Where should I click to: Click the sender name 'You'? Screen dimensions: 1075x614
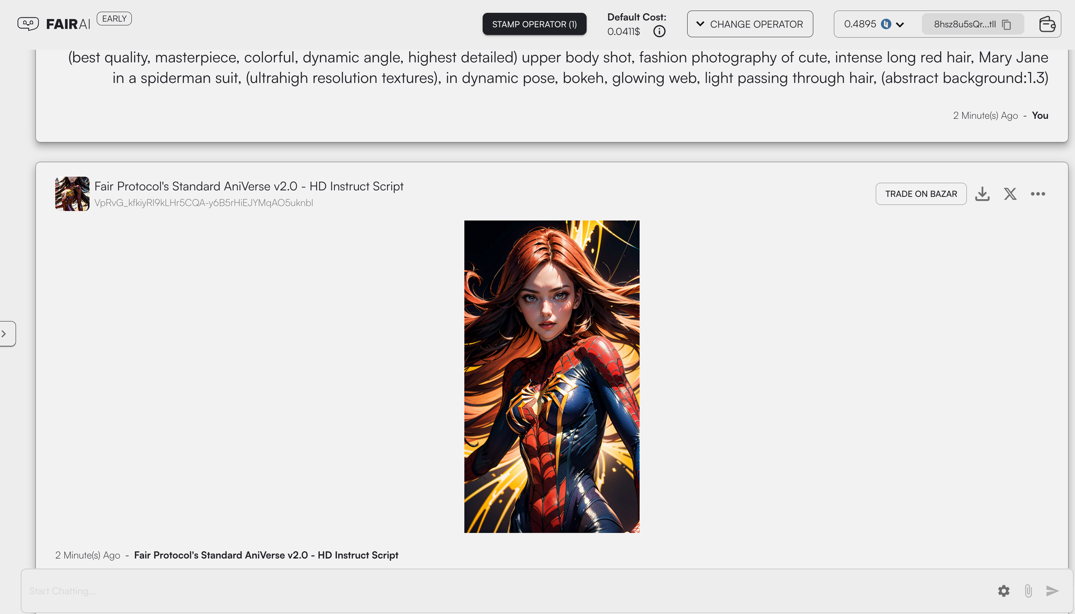coord(1040,116)
